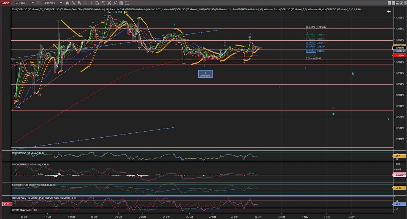Click the EMA indicator list at the chart top
Image resolution: width=407 pixels, height=219 pixels.
pyautogui.click(x=187, y=9)
